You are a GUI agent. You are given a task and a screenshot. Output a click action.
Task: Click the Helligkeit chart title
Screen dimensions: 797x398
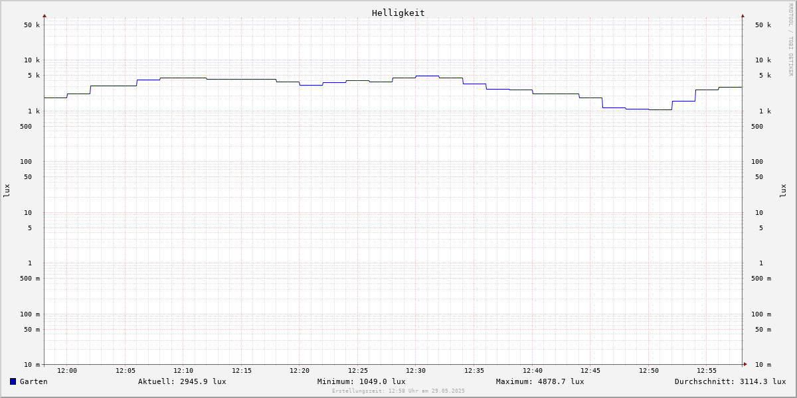coord(398,13)
